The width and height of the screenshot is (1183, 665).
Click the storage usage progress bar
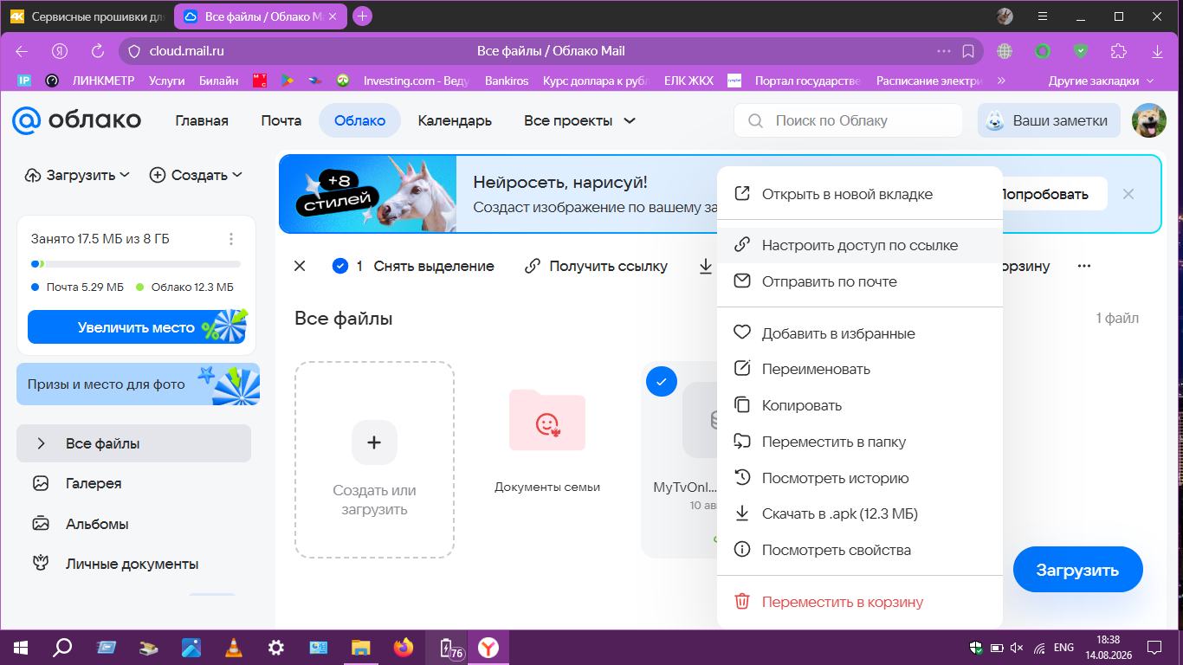pyautogui.click(x=136, y=263)
